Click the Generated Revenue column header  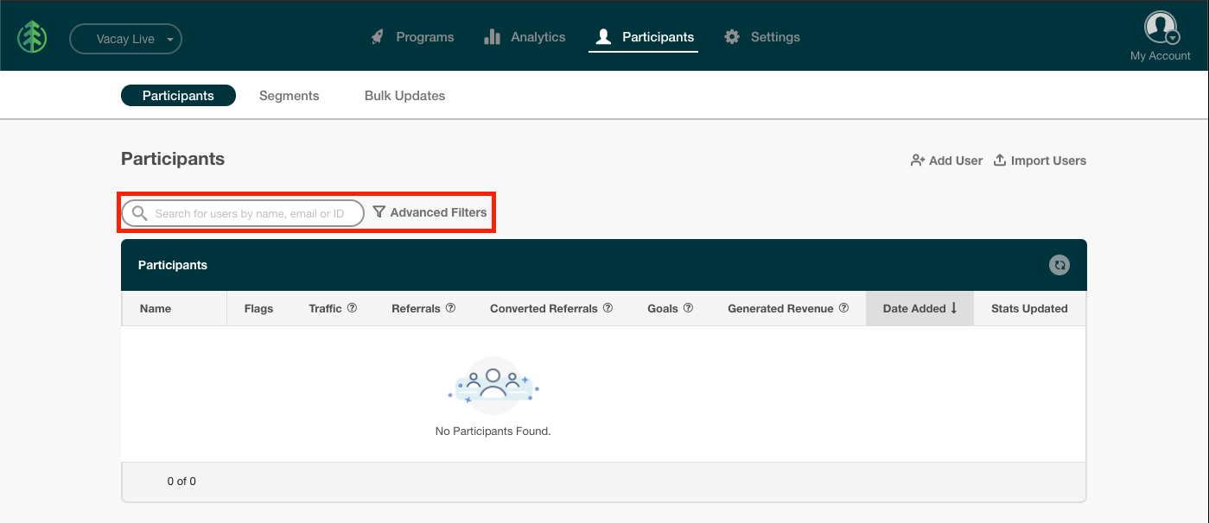(780, 308)
